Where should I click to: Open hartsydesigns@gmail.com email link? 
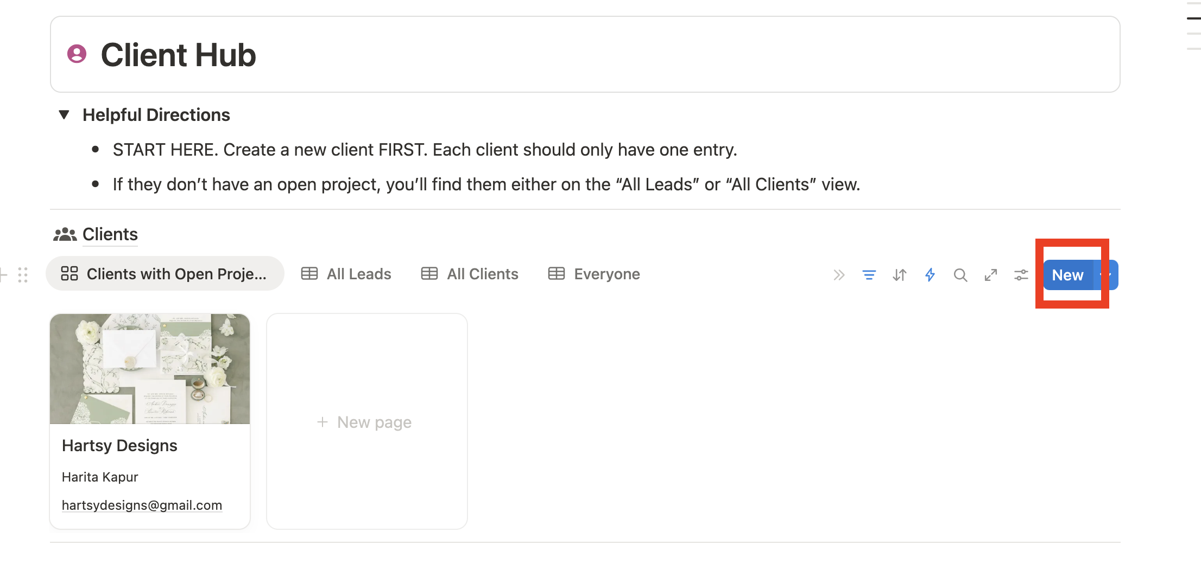pyautogui.click(x=142, y=505)
